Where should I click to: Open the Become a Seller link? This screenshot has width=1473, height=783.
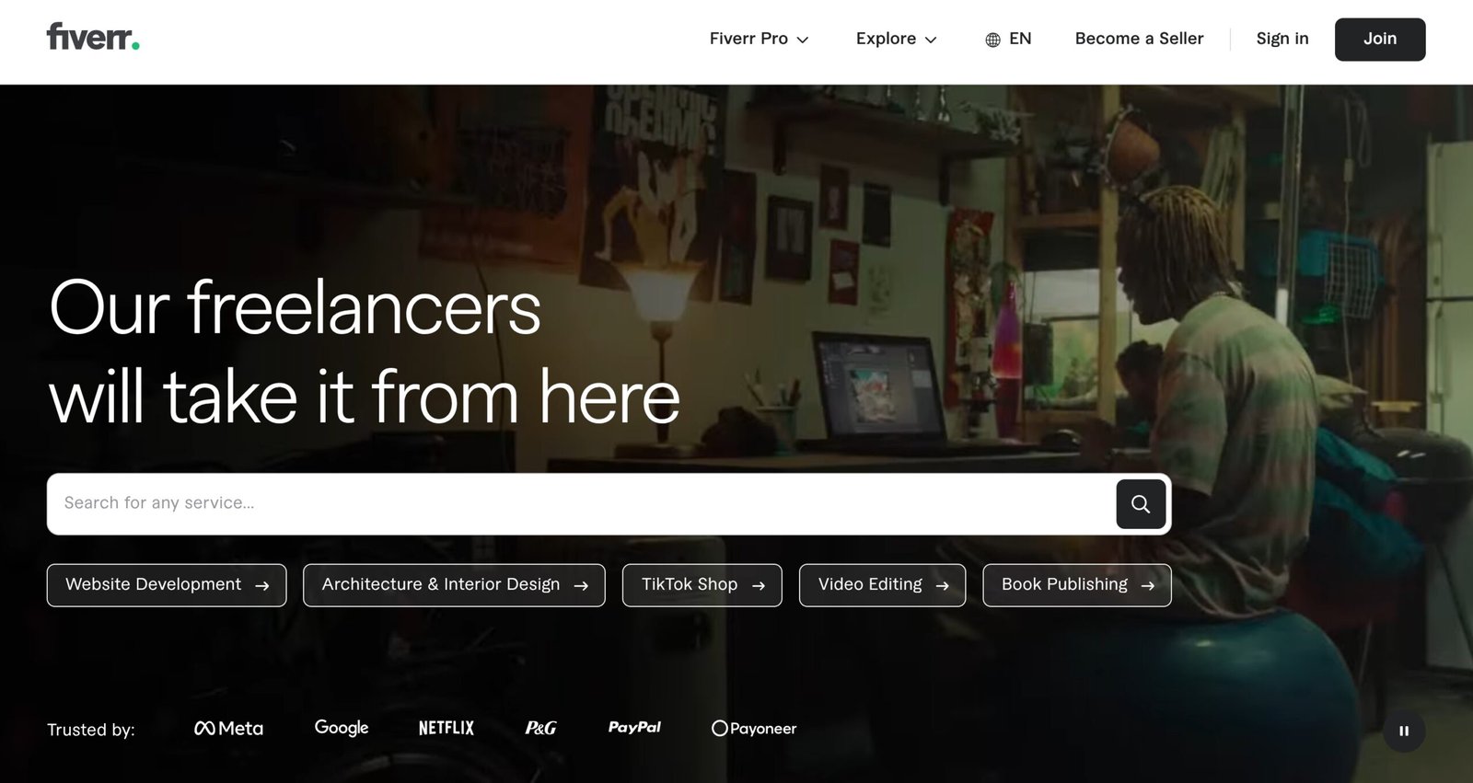coord(1139,39)
